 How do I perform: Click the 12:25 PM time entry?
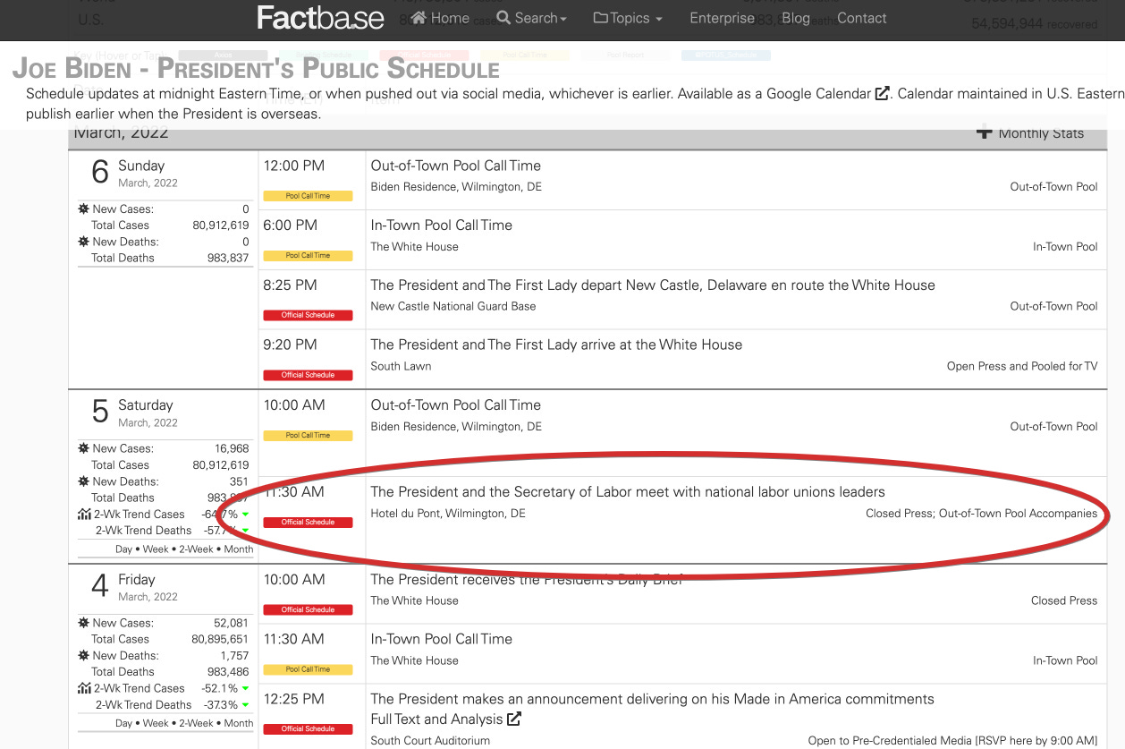(293, 699)
